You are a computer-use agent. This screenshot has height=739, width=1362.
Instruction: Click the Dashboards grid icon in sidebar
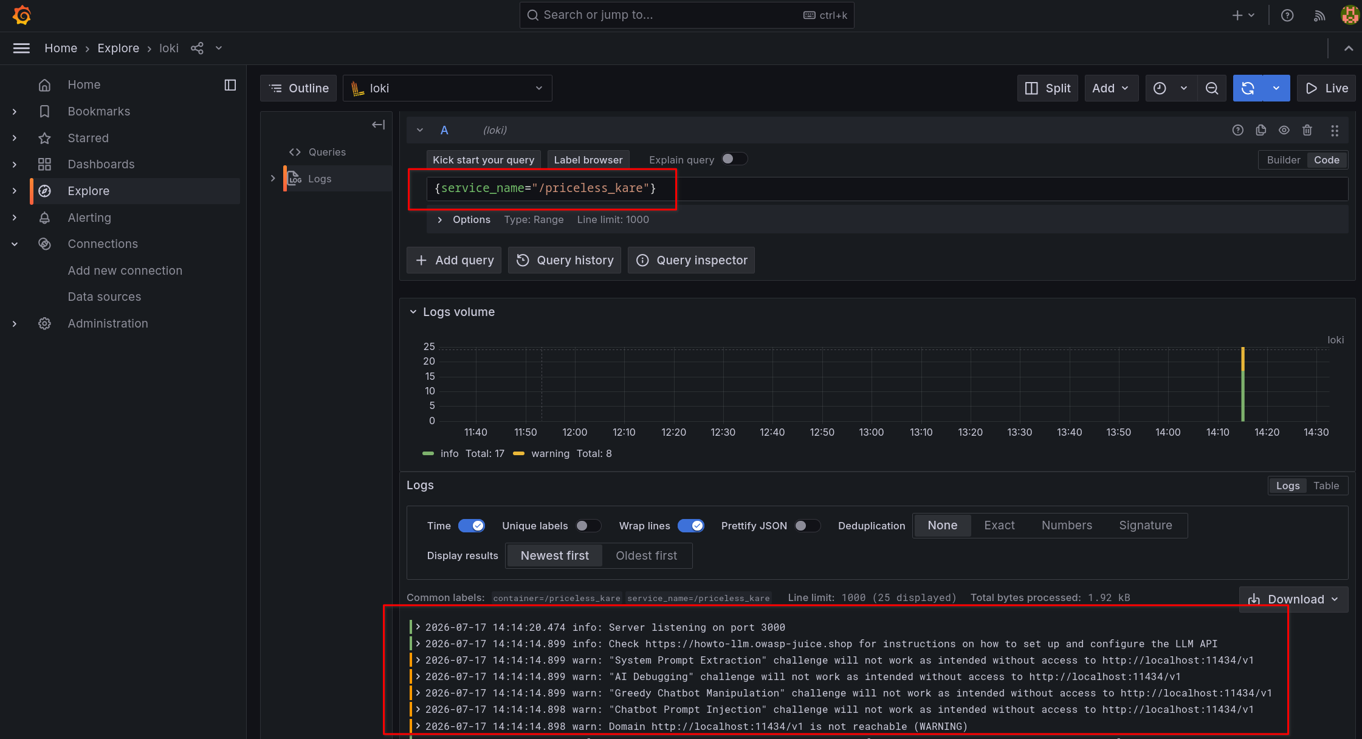[x=44, y=164]
